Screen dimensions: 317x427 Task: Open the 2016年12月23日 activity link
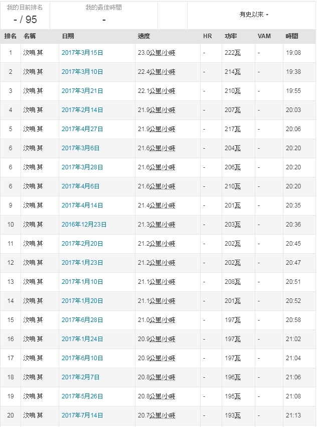(x=84, y=225)
